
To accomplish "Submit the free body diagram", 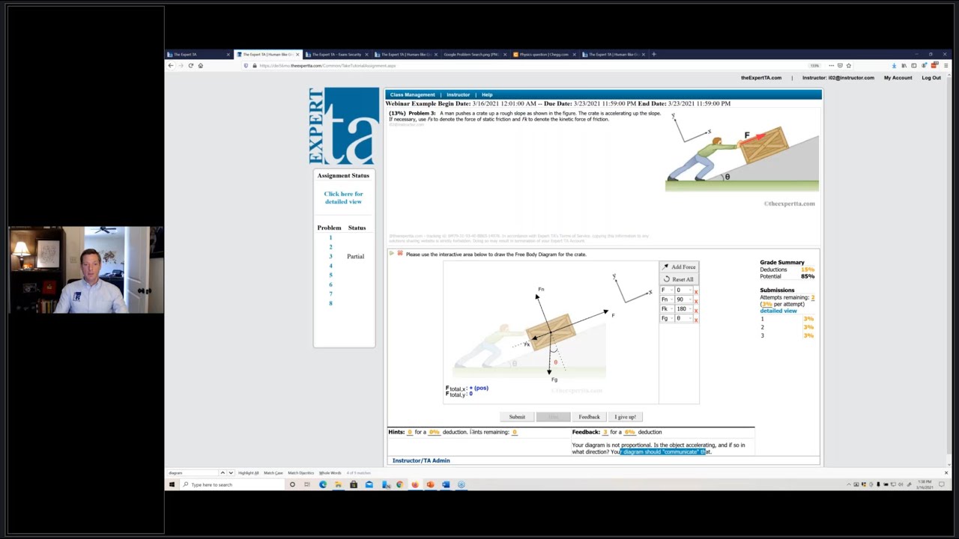I will (517, 417).
